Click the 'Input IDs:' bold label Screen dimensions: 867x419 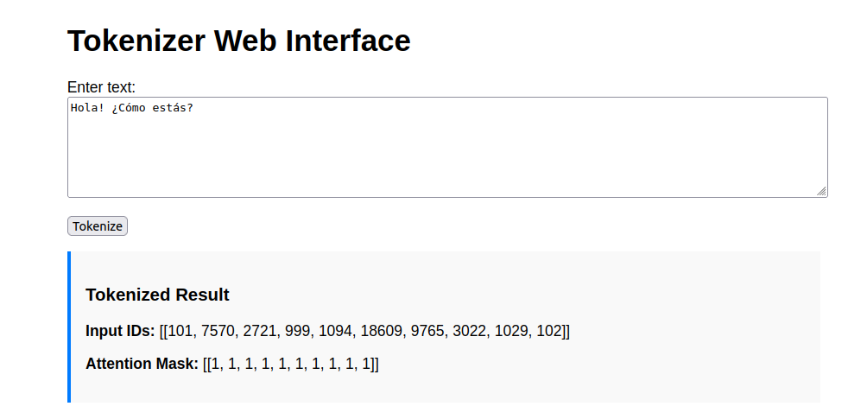point(120,331)
